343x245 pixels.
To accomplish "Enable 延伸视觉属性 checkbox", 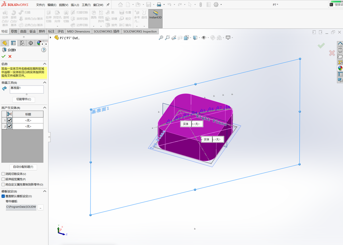I will click(x=3, y=179).
